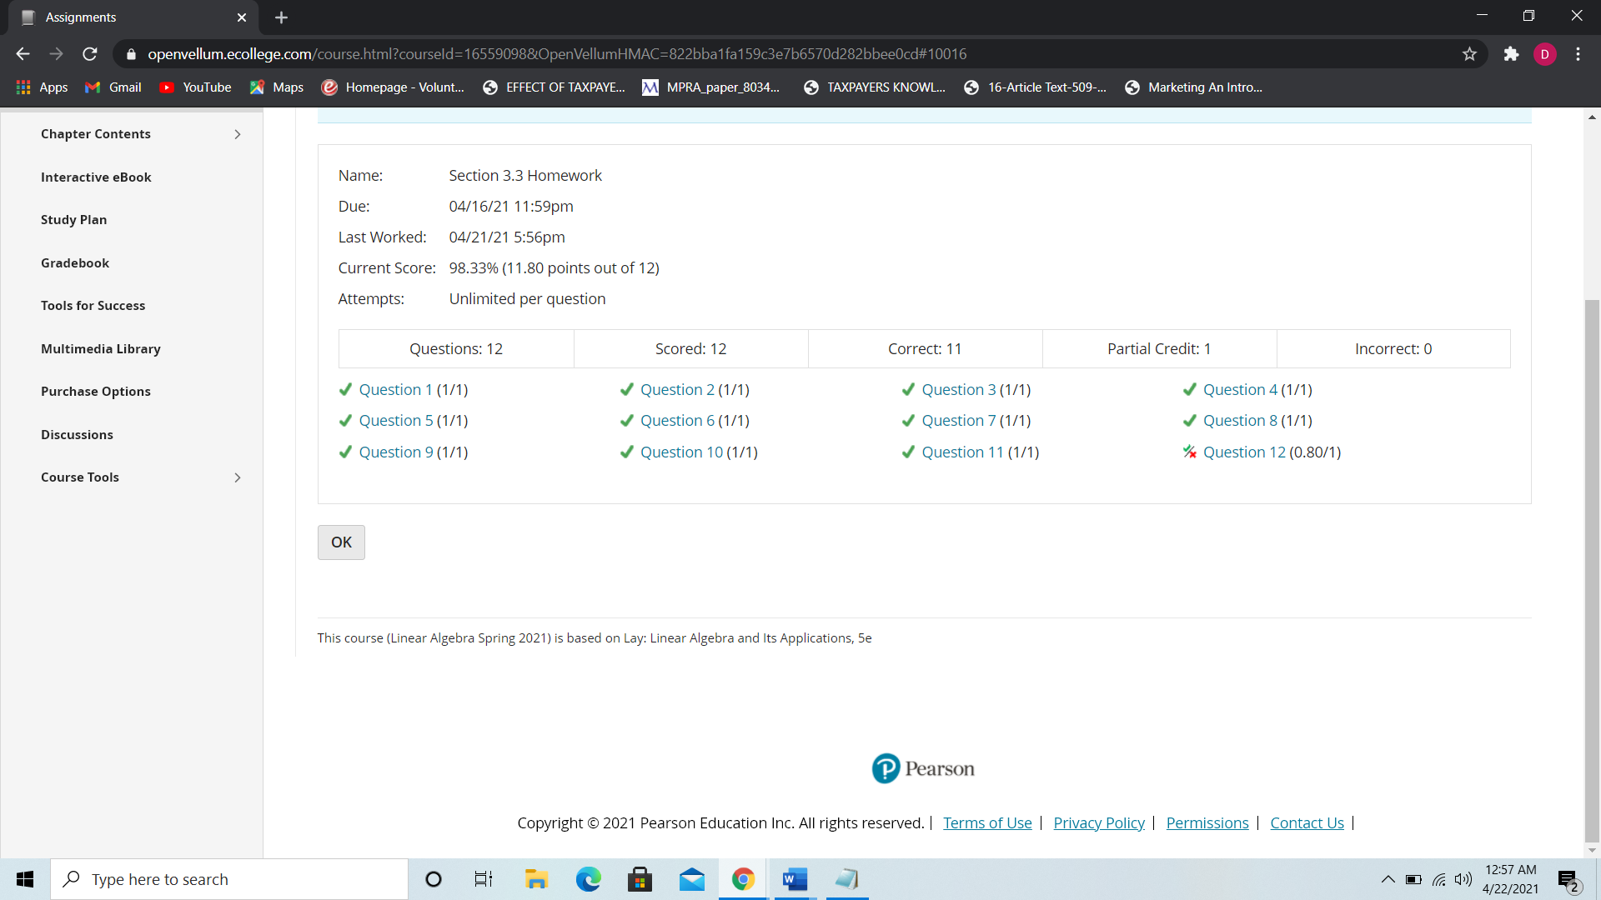The height and width of the screenshot is (900, 1601).
Task: Open Question 12 partial credit link
Action: [x=1243, y=452]
